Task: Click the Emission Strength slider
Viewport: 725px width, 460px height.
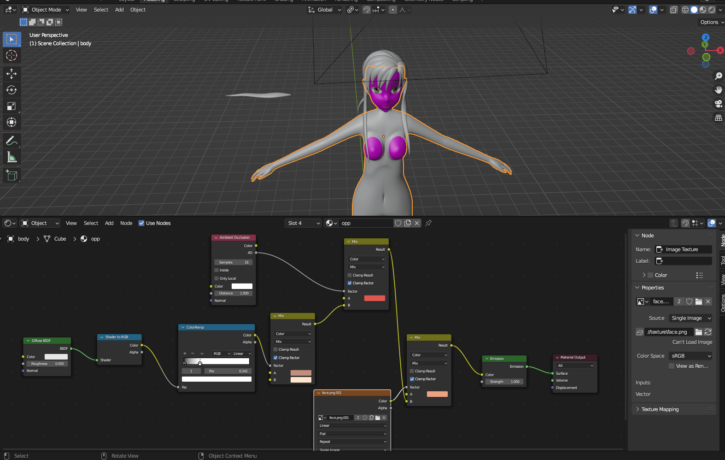Action: pos(504,382)
